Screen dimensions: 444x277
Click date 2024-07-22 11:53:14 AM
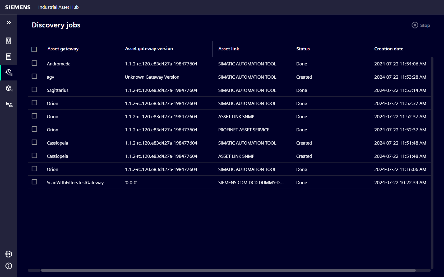tap(400, 90)
